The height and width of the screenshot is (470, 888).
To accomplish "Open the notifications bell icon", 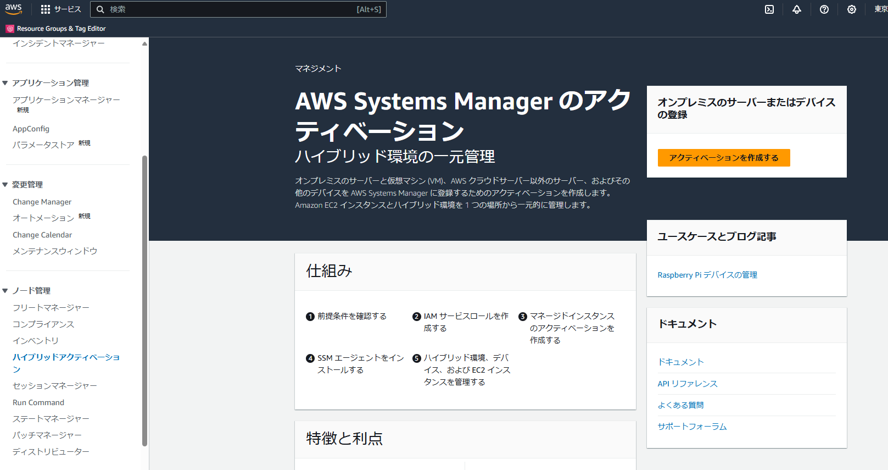I will pyautogui.click(x=797, y=9).
